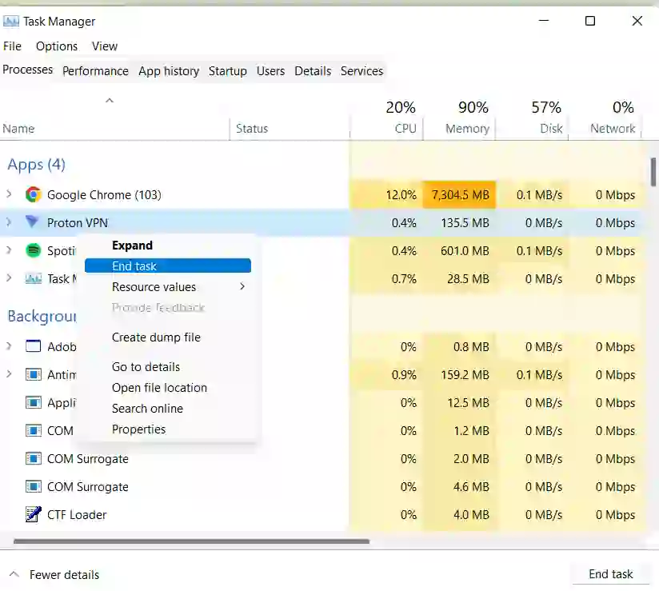Choose Expand in the context menu
The width and height of the screenshot is (659, 591).
point(168,245)
